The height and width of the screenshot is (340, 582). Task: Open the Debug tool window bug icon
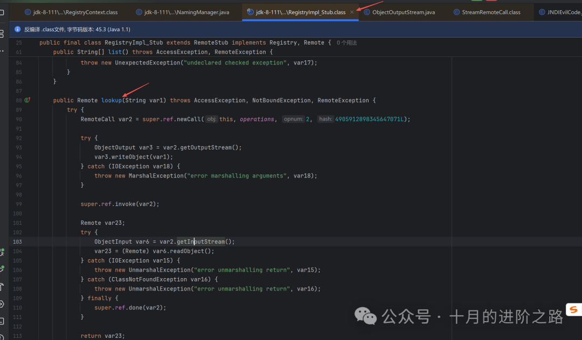click(x=2, y=252)
